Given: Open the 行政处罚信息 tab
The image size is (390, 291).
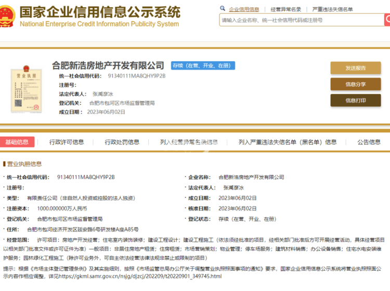Looking at the screenshot, I should (122, 142).
